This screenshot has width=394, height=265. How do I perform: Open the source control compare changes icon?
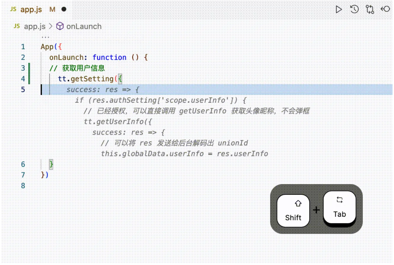[x=370, y=10]
